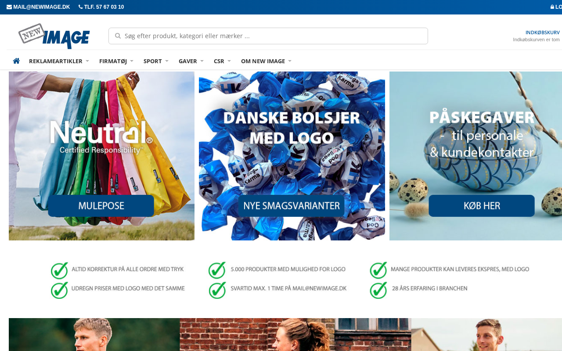Click the green checkmark beside SVARTID MAX. 1 TIME
The image size is (562, 351).
pyautogui.click(x=217, y=290)
